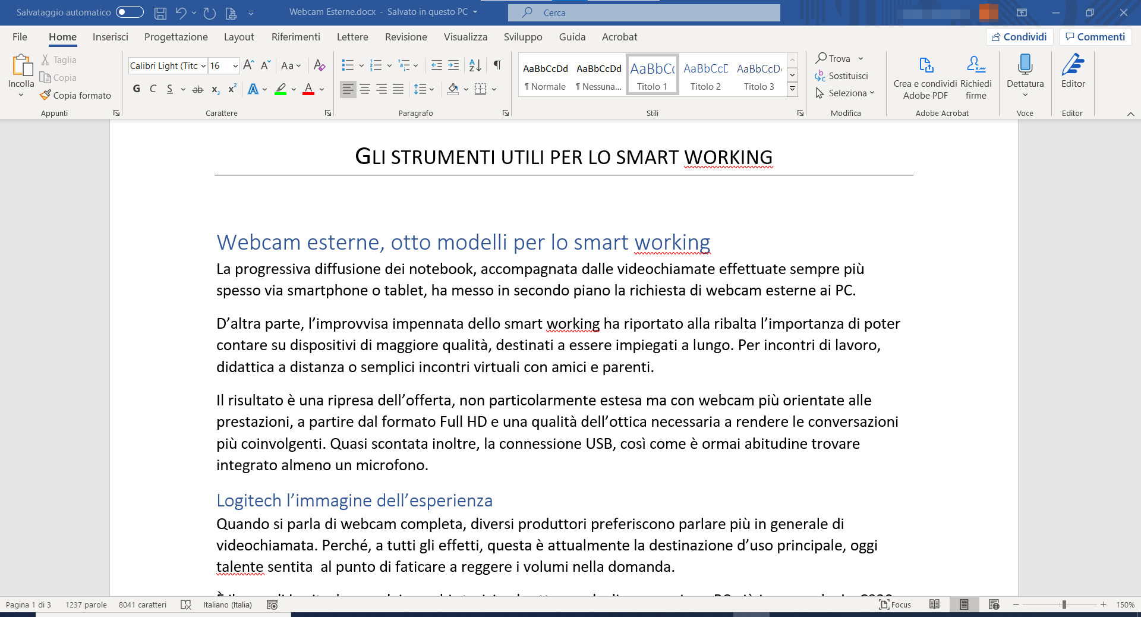Toggle justify text alignment

coord(398,89)
